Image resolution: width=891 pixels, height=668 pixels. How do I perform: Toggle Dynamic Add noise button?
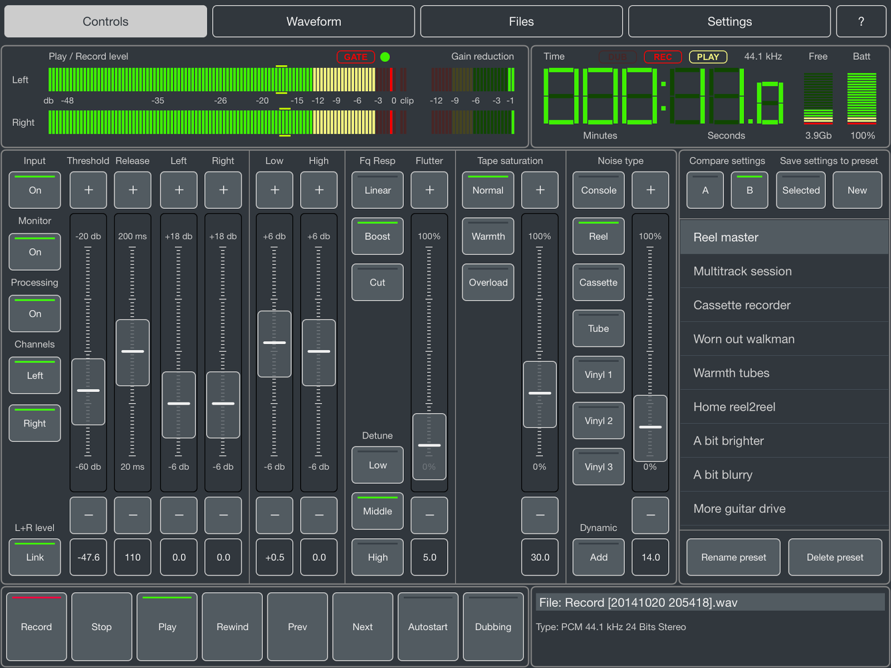tap(599, 557)
